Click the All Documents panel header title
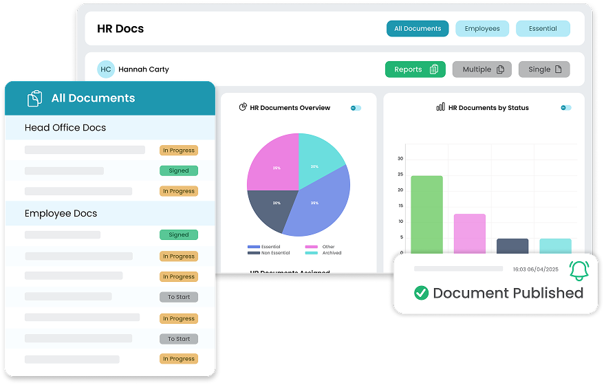The height and width of the screenshot is (385, 606). [93, 98]
